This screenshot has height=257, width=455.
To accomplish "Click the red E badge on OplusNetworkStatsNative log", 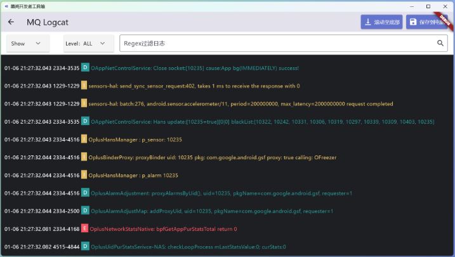I will pos(85,228).
